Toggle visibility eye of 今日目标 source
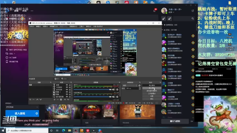 pos(67,87)
